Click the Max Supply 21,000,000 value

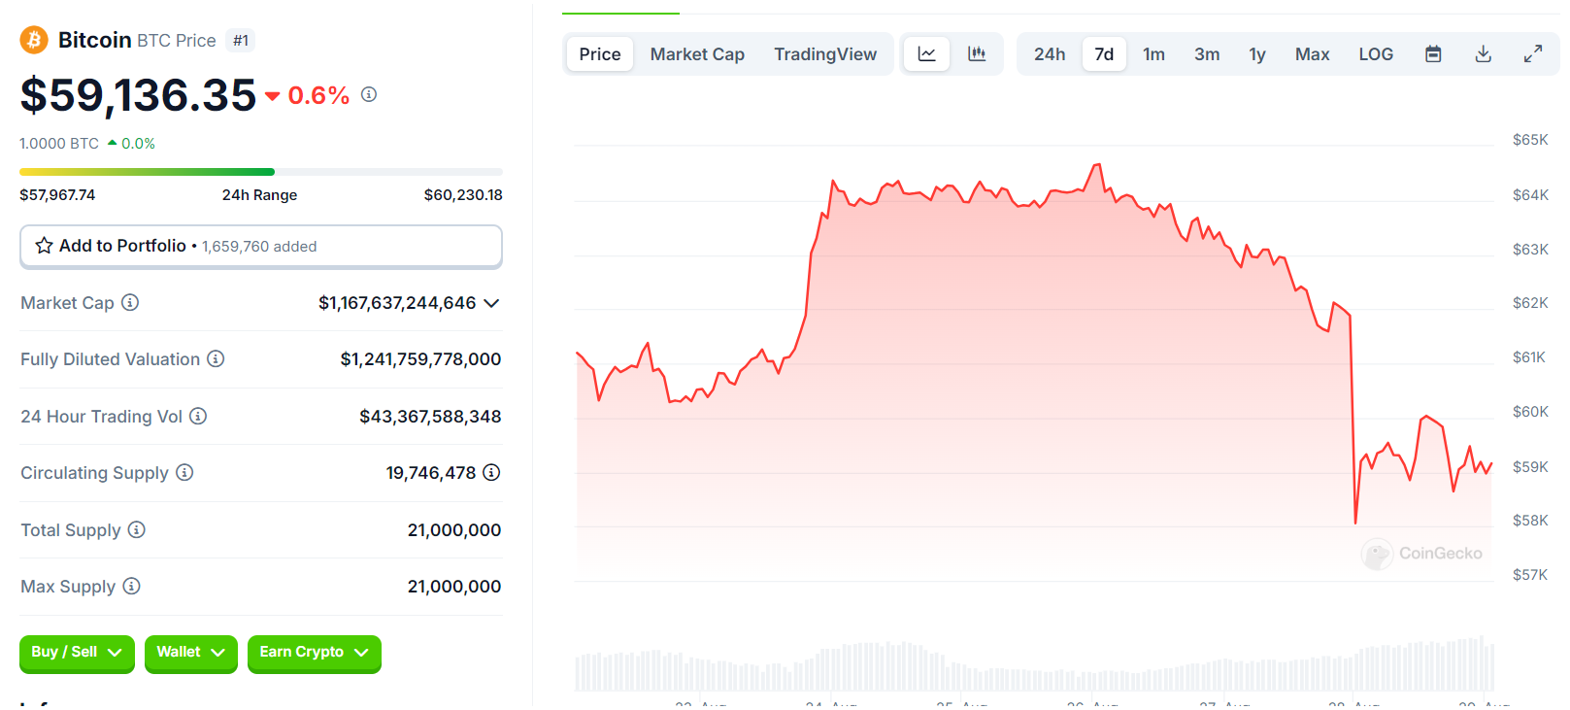[x=454, y=587]
